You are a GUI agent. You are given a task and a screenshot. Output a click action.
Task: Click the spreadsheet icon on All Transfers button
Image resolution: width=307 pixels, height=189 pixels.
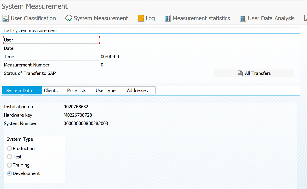click(x=241, y=73)
